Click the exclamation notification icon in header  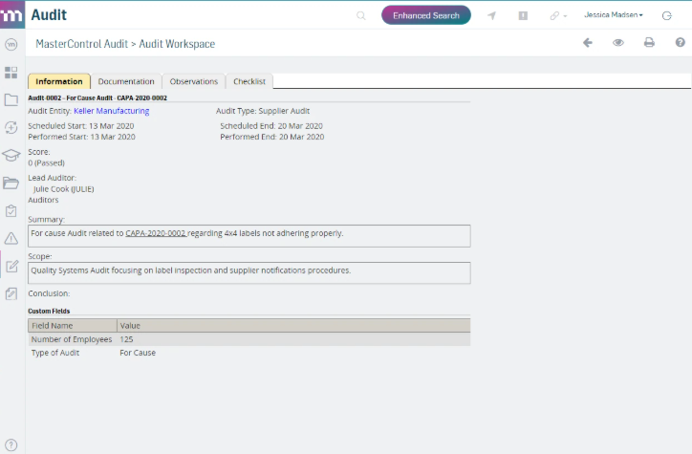[523, 16]
